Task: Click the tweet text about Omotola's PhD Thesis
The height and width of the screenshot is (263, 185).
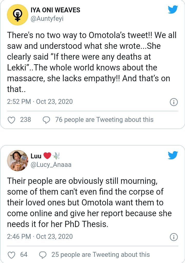Action: (89, 202)
